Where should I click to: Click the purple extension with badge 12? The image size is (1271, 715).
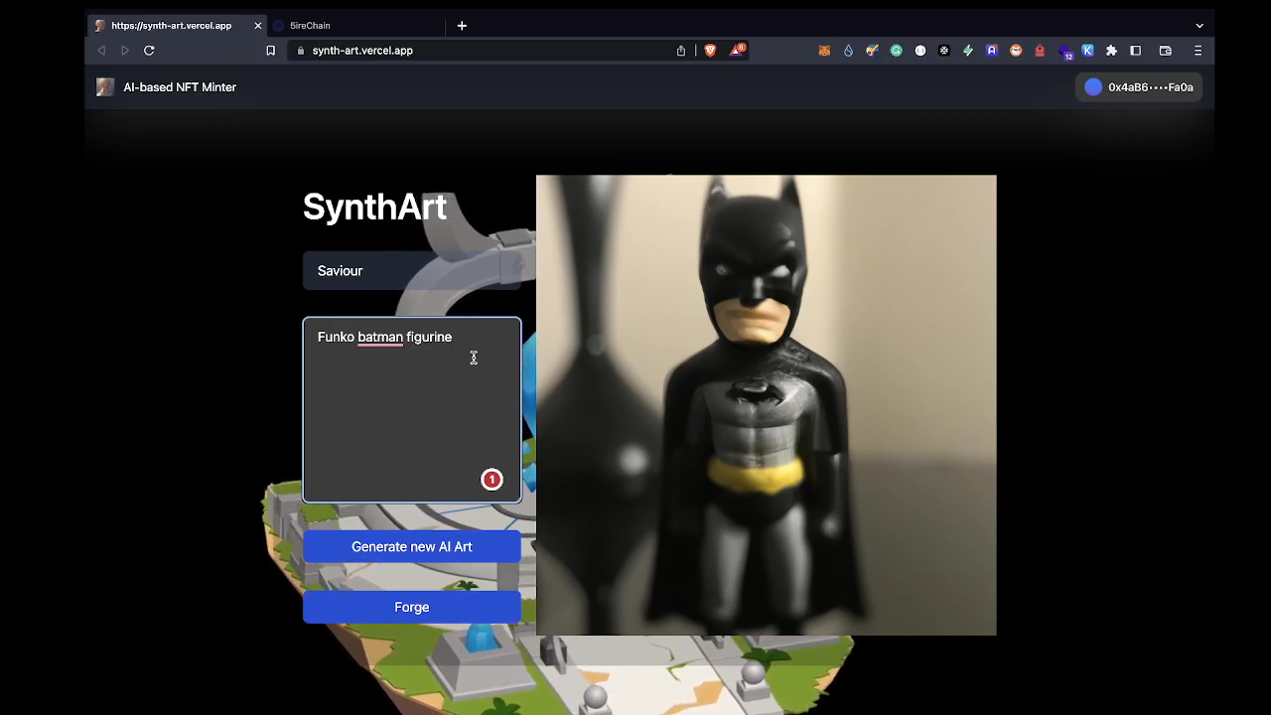[x=1065, y=52]
